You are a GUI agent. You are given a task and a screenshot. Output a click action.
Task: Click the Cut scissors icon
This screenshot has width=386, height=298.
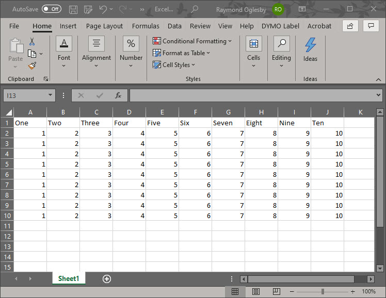coord(32,42)
